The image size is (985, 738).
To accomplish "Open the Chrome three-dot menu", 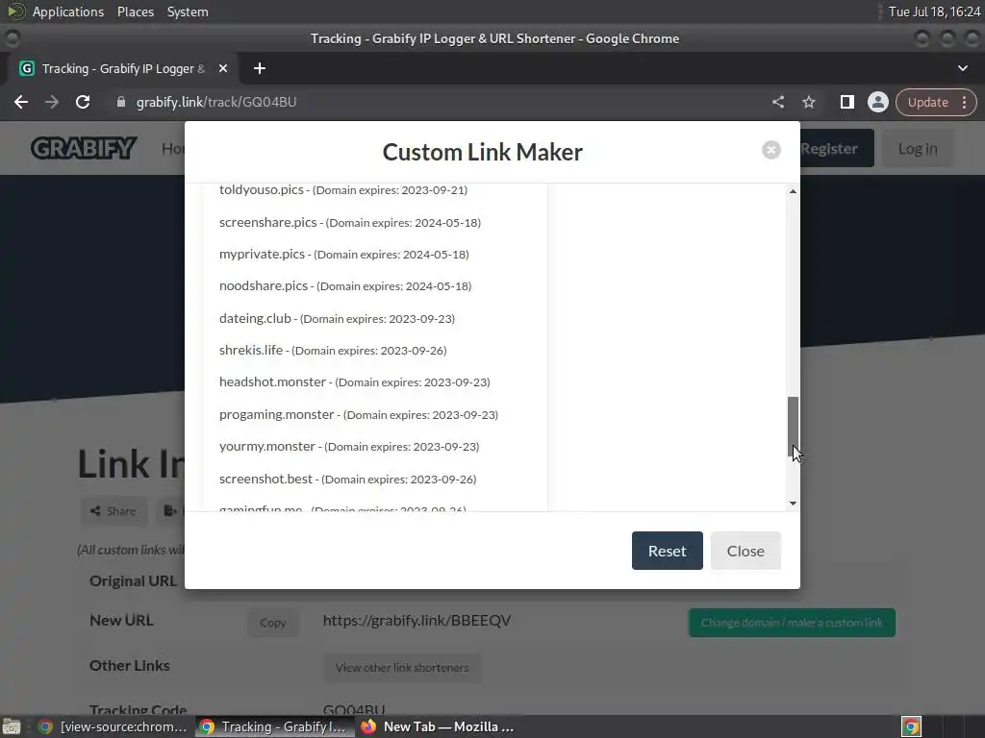I will (964, 102).
